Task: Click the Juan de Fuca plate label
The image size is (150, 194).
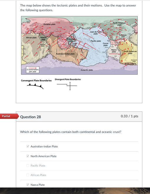Action: tap(96, 33)
